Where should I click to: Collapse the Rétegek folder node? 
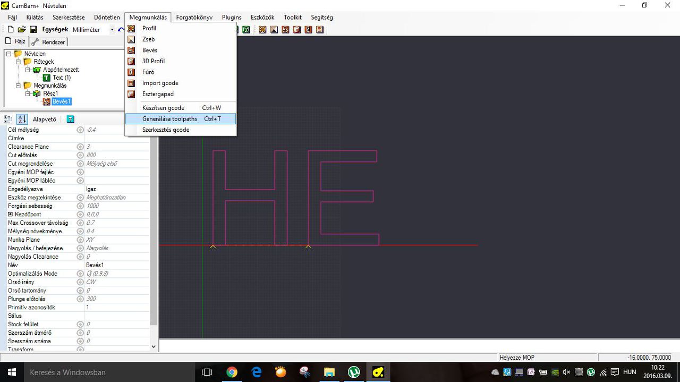click(x=19, y=62)
